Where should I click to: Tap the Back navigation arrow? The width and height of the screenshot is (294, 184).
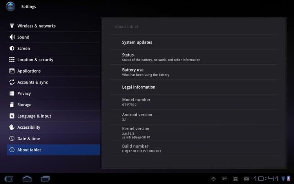tap(9, 179)
